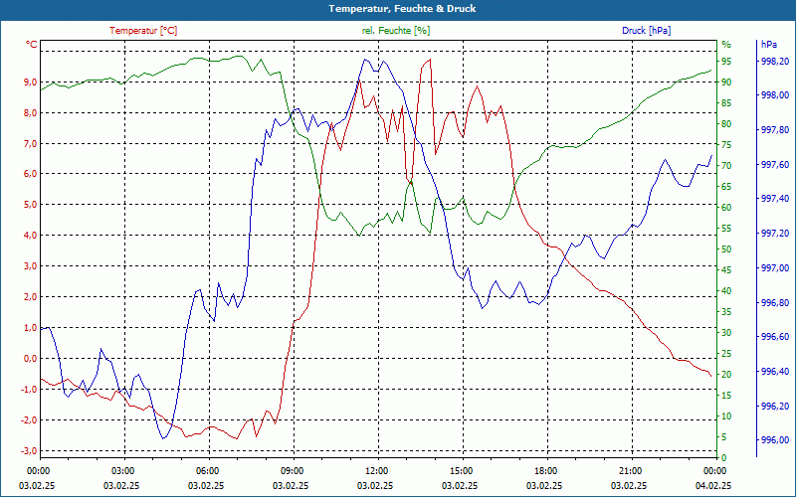Click the '997,80' pressure axis tick
This screenshot has height=497, width=796.
(775, 130)
